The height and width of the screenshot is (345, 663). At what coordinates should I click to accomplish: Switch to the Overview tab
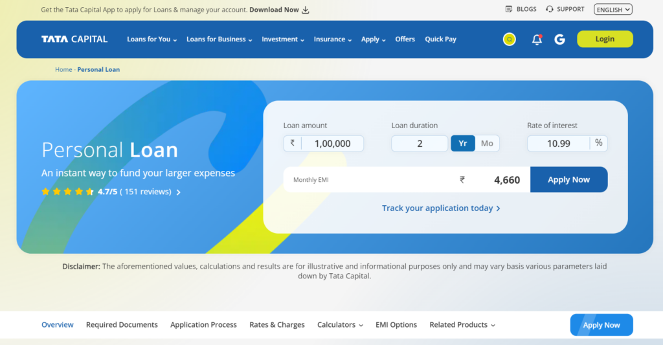coord(58,325)
